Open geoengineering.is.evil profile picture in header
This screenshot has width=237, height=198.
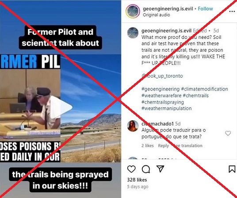pos(133,11)
